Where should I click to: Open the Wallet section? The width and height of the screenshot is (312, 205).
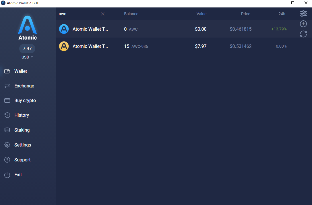click(21, 71)
